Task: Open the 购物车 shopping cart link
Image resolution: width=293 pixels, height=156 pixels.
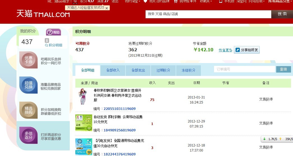Action: (x=185, y=1)
